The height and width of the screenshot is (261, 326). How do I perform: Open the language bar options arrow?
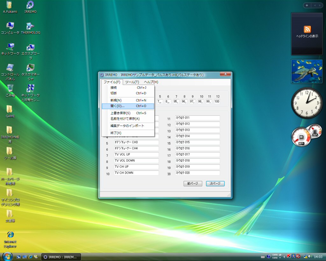280,258
